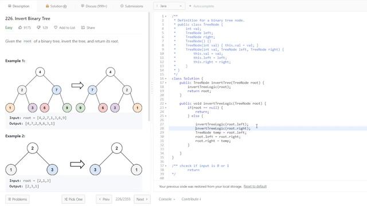Go to previous problem with Prev
The height and width of the screenshot is (206, 367).
click(x=104, y=199)
